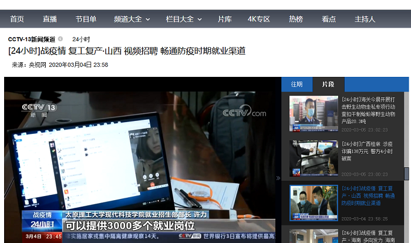Play the customs wildlife crackdown clip thumbnail
This screenshot has height=243, width=411.
pyautogui.click(x=314, y=113)
